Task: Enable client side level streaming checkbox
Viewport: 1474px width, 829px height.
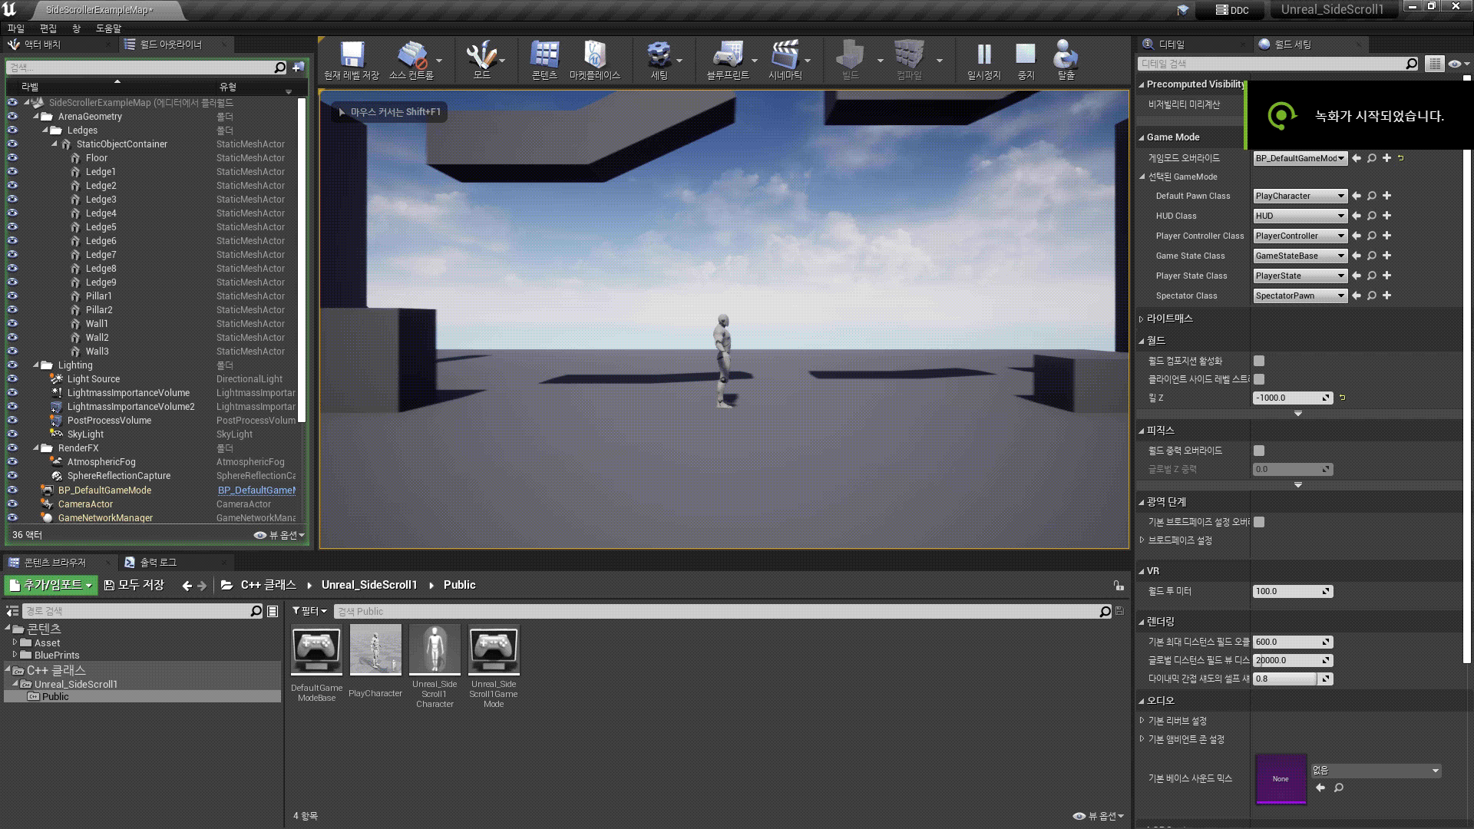Action: (1259, 379)
